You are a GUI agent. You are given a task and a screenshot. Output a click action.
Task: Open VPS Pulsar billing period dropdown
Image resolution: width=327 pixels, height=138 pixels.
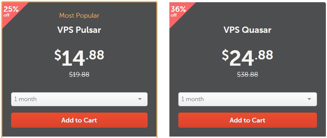point(79,99)
